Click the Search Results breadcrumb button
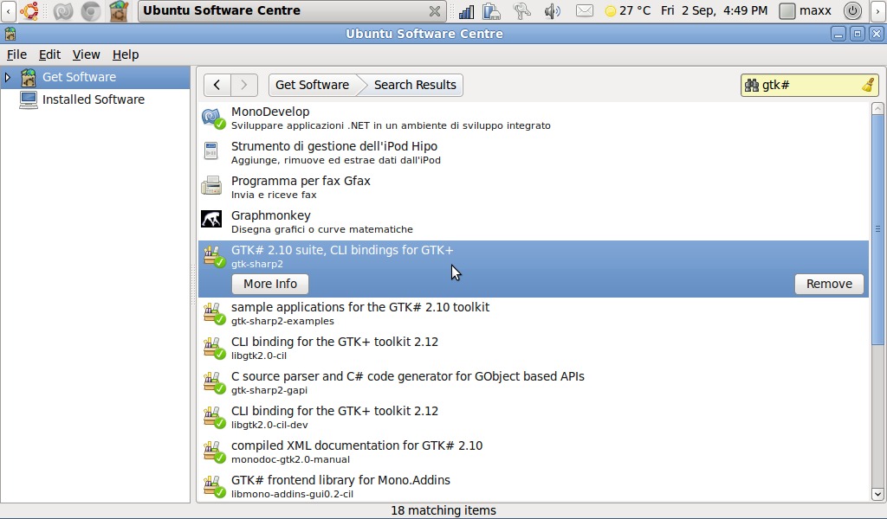 (415, 85)
